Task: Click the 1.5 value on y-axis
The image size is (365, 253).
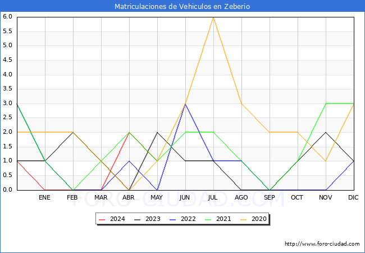Action: pos(7,146)
